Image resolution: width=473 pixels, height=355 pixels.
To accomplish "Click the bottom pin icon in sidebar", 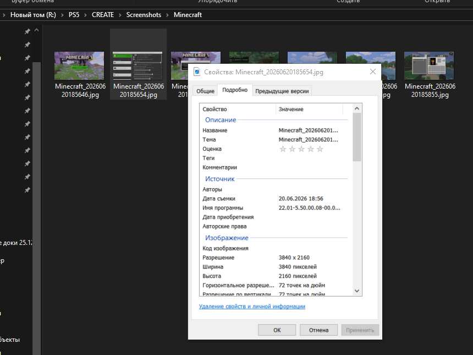I will 27,190.
